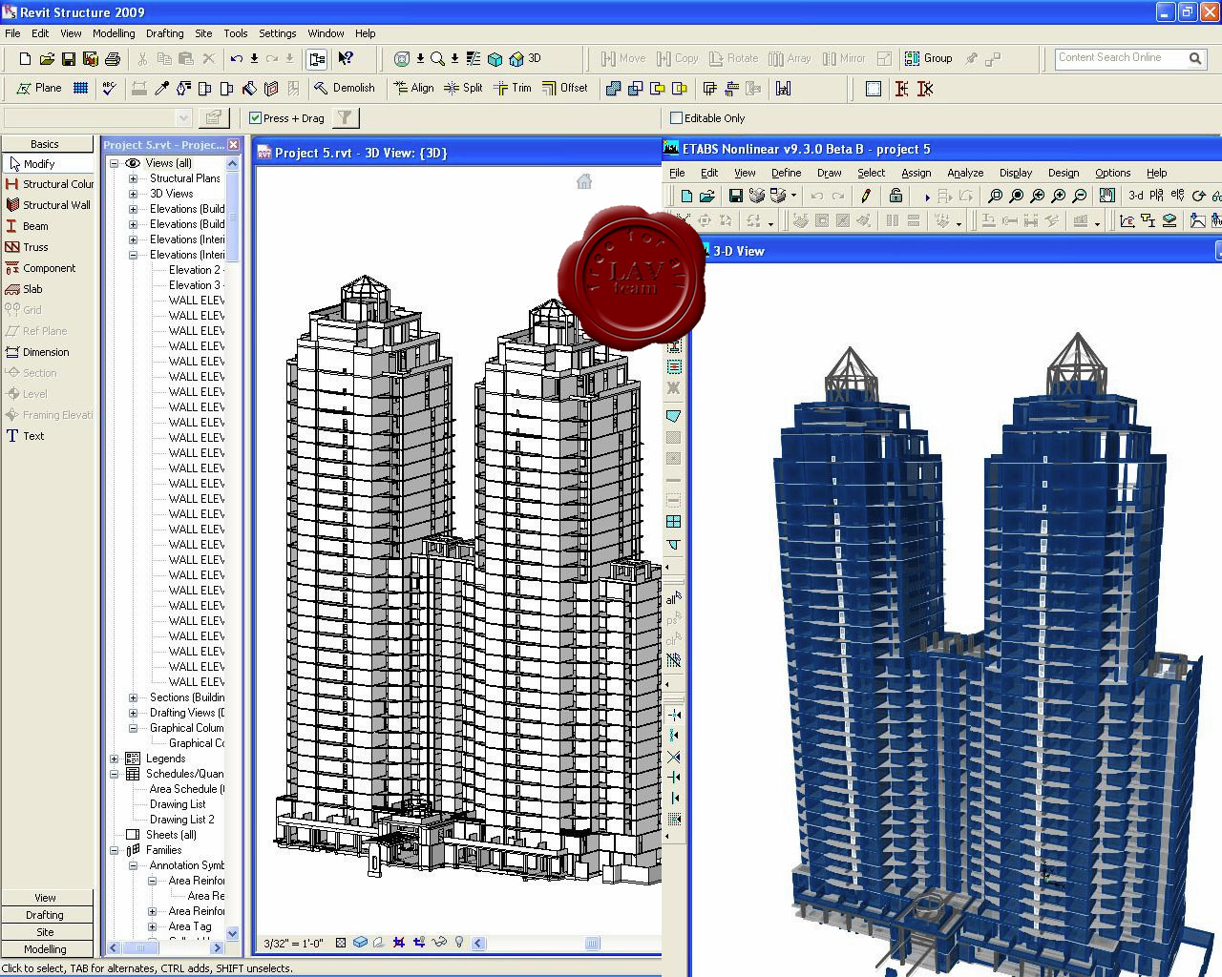Screen dimensions: 1222x977
Task: Open the Modelling menu in Revit
Action: point(114,33)
